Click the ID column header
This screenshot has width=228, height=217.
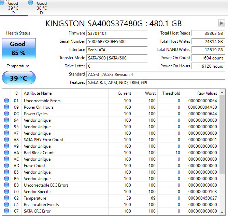coord(16,93)
